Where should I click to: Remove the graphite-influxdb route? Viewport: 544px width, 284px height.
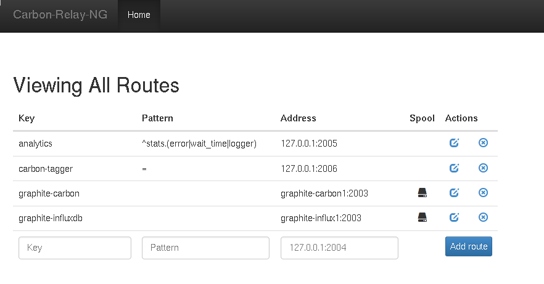483,217
